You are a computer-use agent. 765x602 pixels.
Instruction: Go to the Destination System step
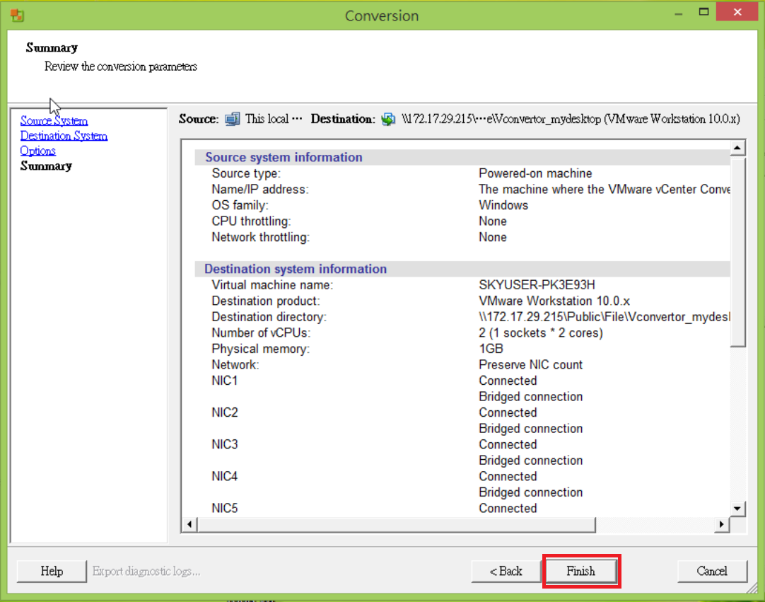click(x=64, y=136)
